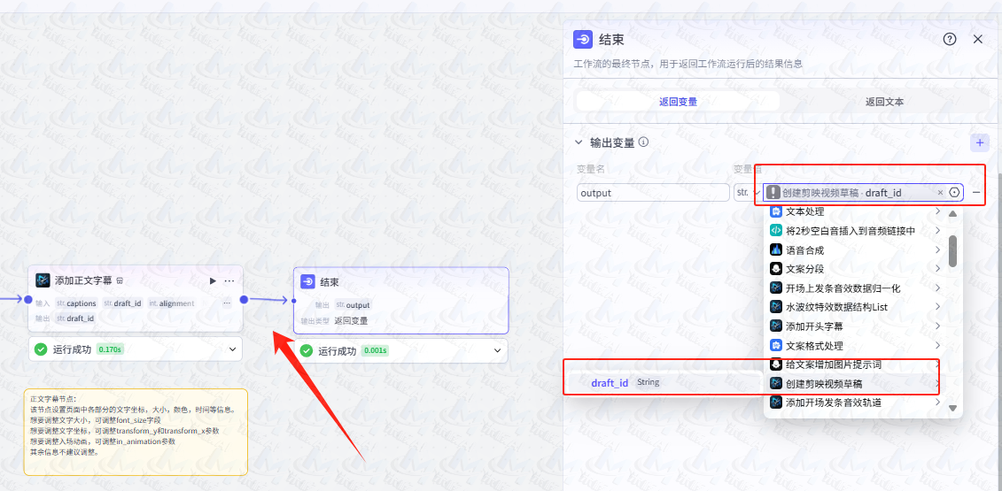Clear the draft_id reference with x
The height and width of the screenshot is (491, 1002).
coord(940,192)
